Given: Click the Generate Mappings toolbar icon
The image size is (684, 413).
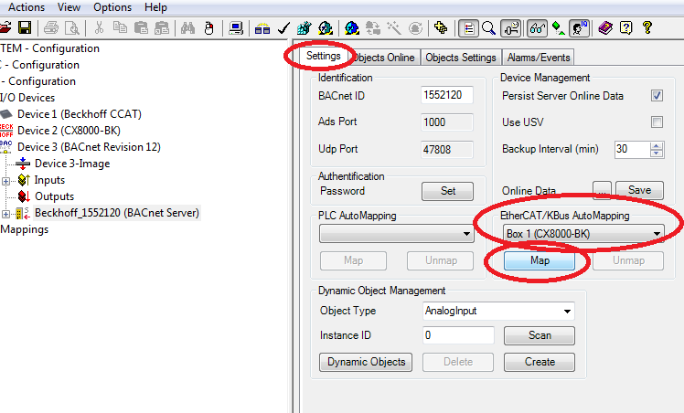Looking at the screenshot, I should pos(262,28).
